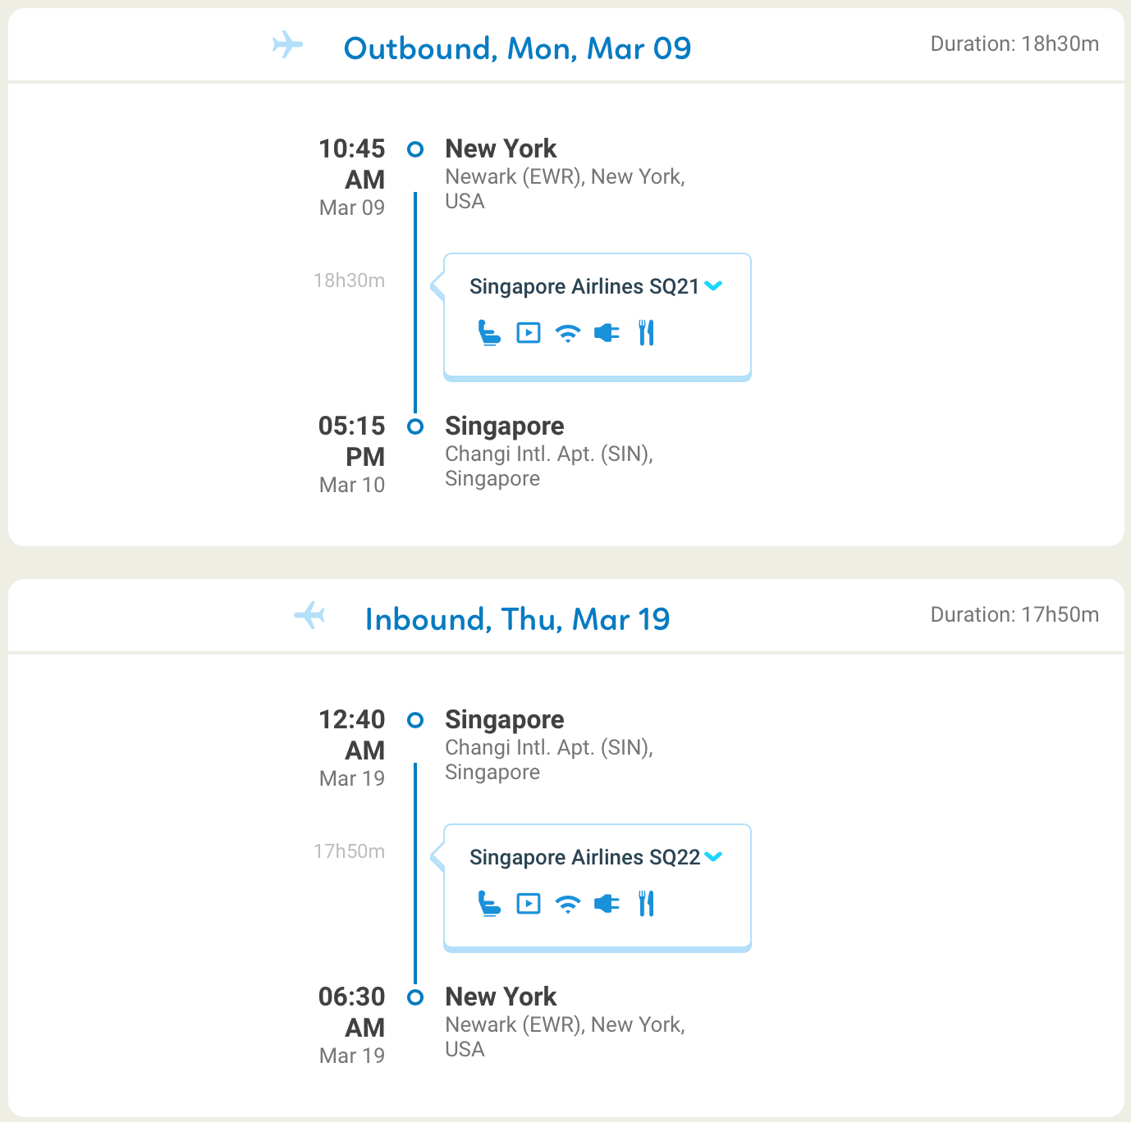Click the power outlet icon on SQ22
1131x1122 pixels.
coord(607,904)
